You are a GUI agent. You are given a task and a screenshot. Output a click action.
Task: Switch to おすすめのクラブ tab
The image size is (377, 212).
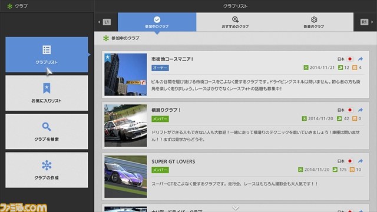click(236, 22)
